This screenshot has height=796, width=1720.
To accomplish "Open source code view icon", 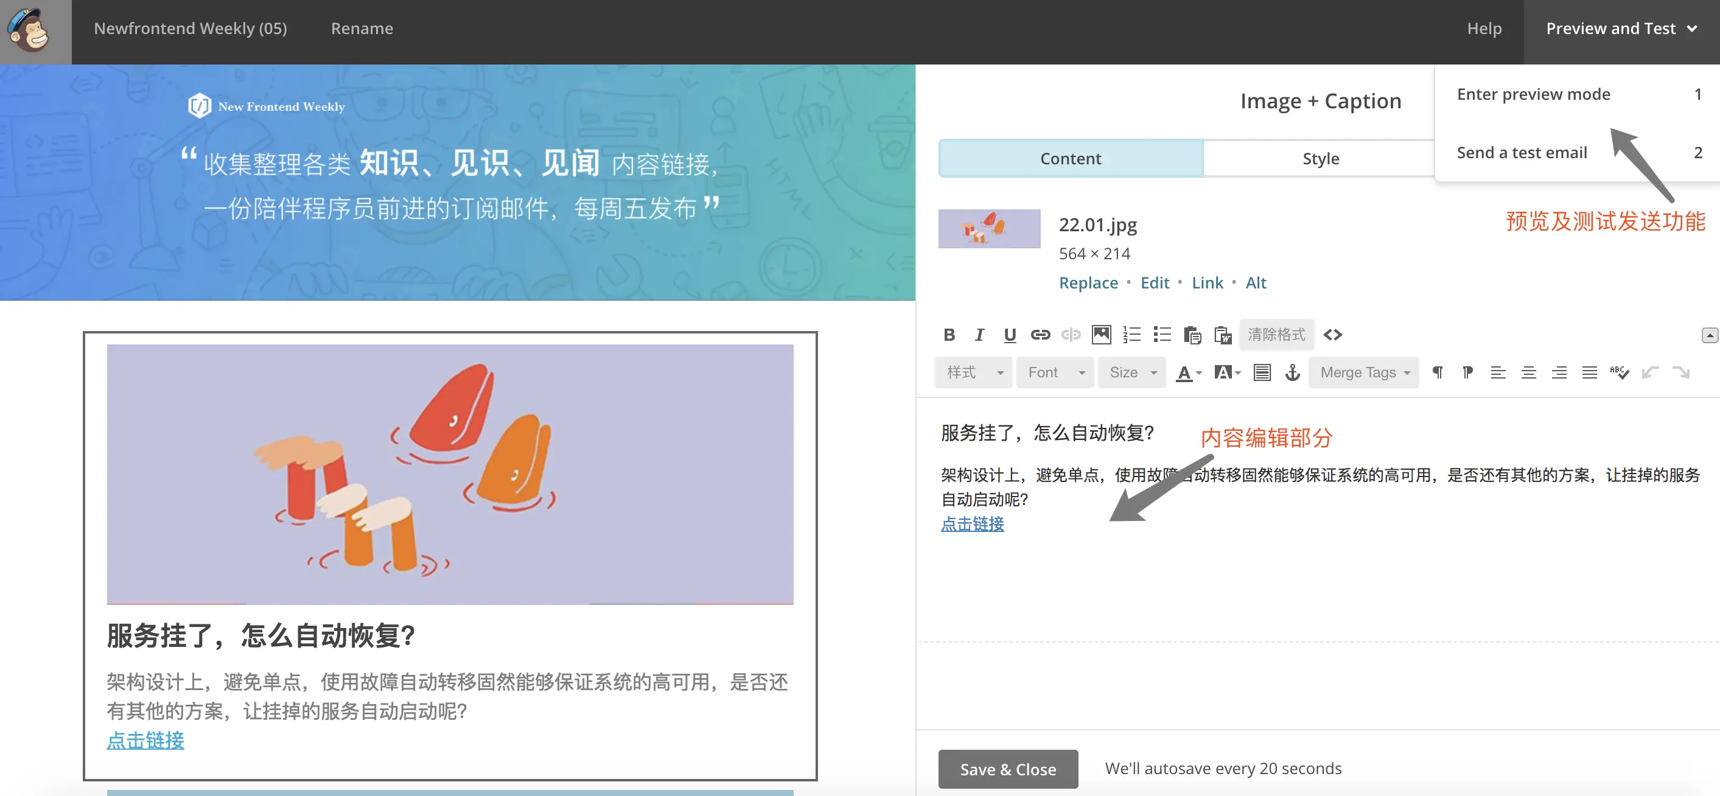I will [1333, 335].
